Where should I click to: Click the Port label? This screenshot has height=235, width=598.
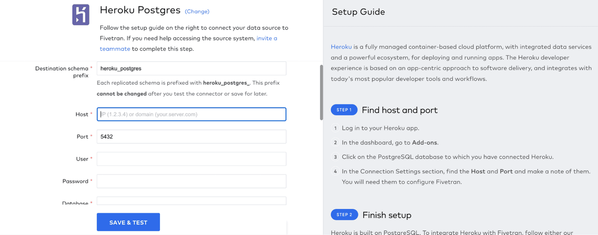tap(82, 136)
